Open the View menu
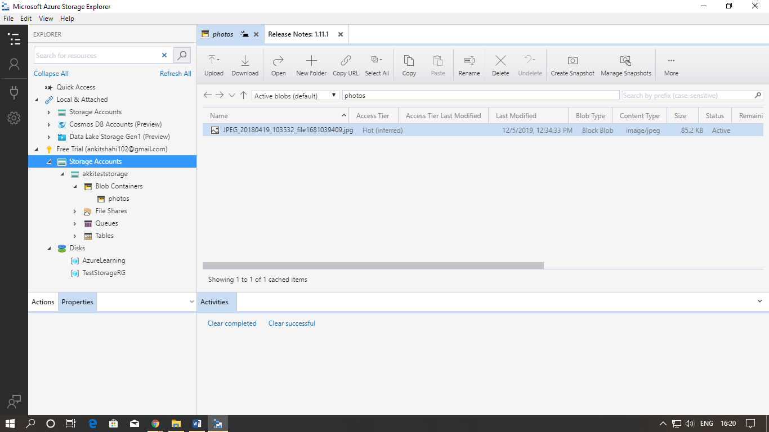Viewport: 769px width, 432px height. point(46,19)
